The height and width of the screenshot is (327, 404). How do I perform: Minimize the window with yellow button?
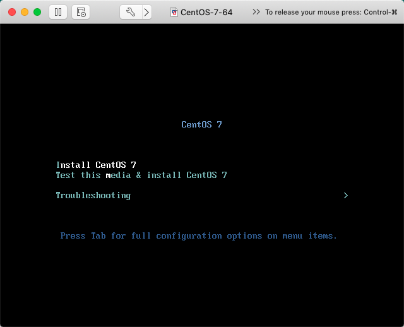[25, 12]
